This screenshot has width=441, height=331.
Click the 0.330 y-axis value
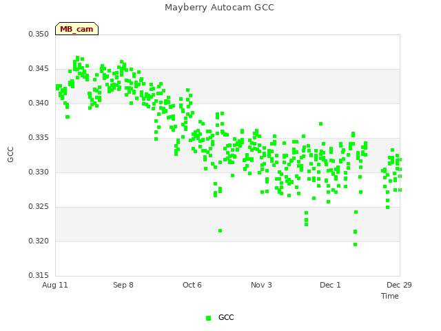tap(39, 172)
